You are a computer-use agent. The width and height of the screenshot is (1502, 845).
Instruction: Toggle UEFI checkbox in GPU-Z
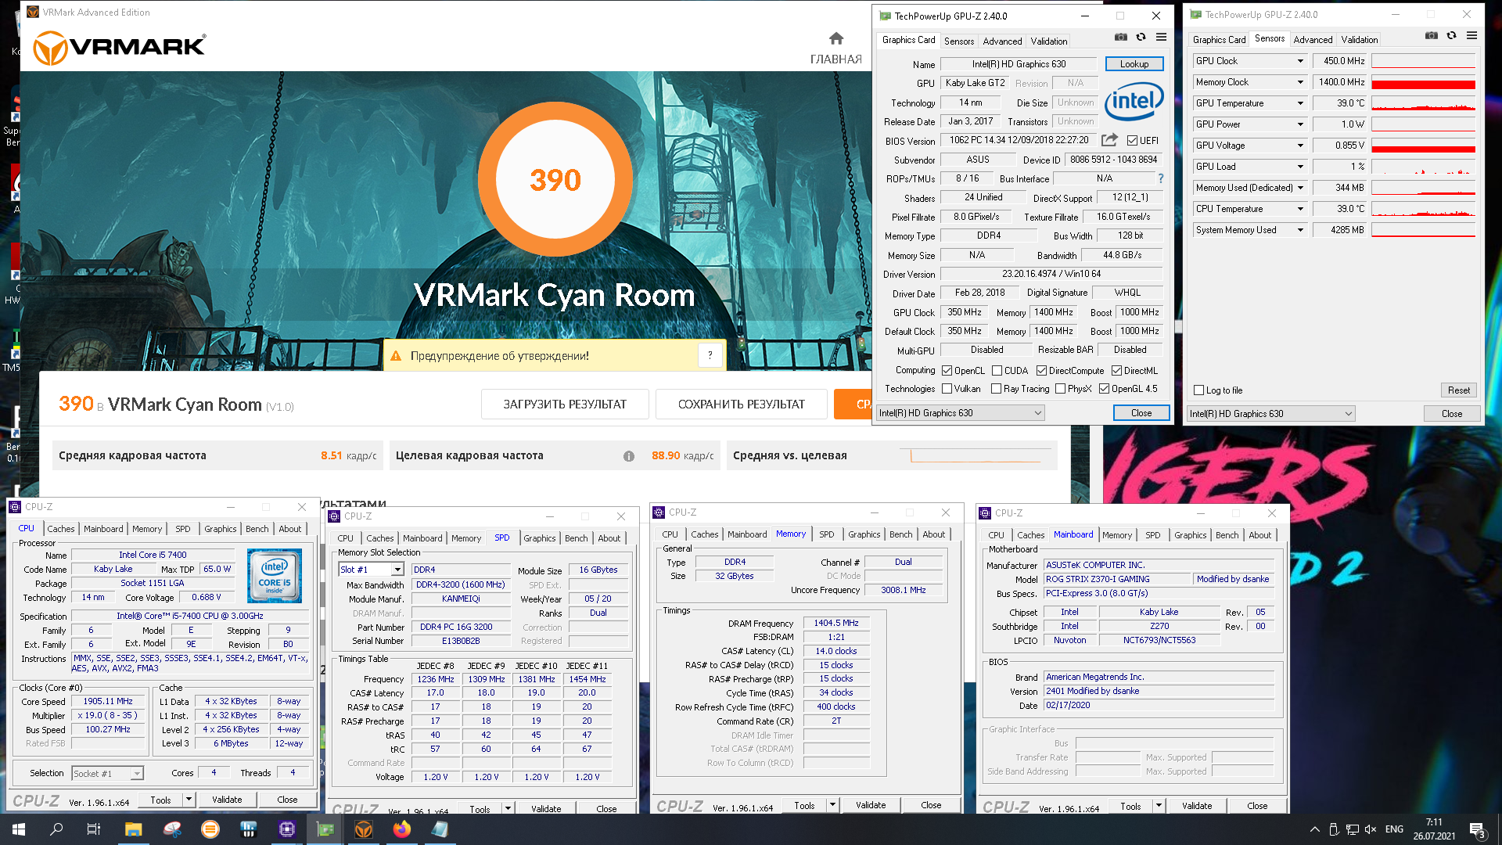click(x=1132, y=141)
